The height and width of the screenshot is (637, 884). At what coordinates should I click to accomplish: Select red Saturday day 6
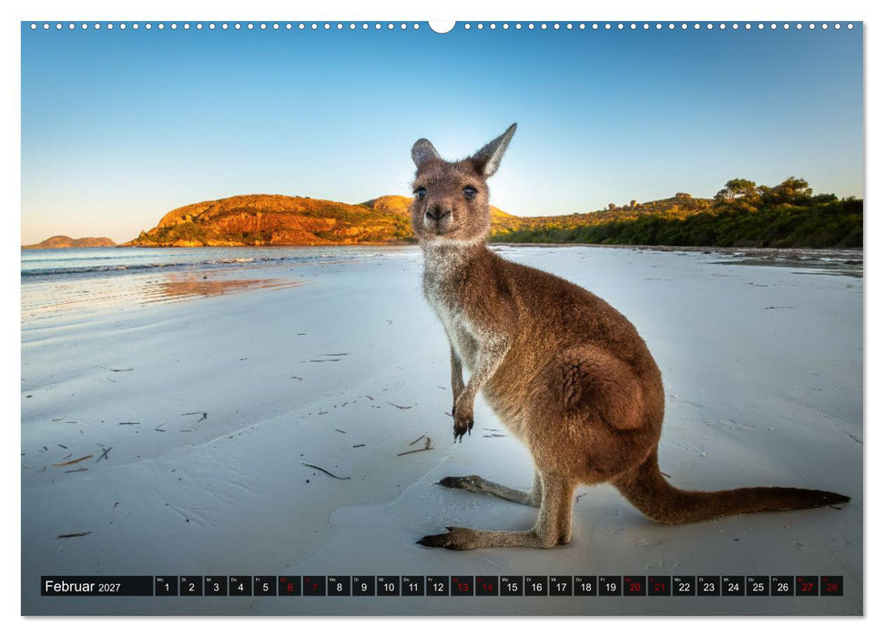[290, 586]
